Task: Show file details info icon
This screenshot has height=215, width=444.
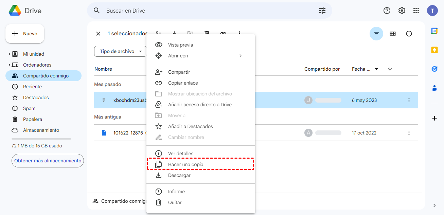Action: point(409,34)
